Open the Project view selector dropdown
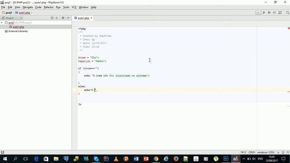 point(12,18)
